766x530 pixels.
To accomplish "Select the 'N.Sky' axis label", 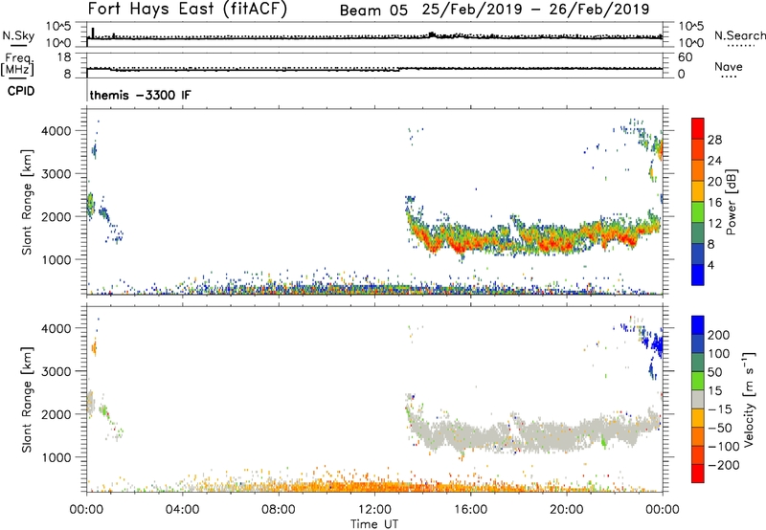I will [x=18, y=35].
